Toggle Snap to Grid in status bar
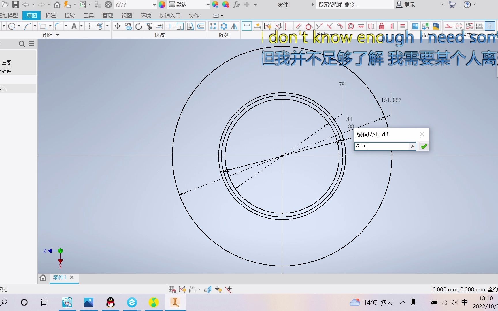 (172, 289)
